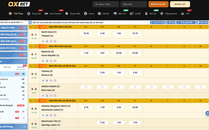
Task: Click eye icon for Atalanta match
Action: point(51,115)
